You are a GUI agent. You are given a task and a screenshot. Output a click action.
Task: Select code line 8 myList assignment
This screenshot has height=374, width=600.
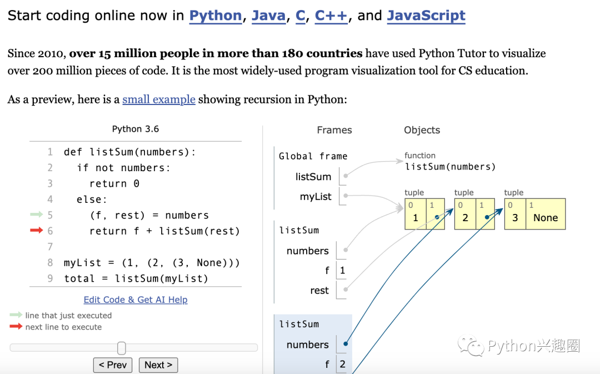tap(152, 263)
